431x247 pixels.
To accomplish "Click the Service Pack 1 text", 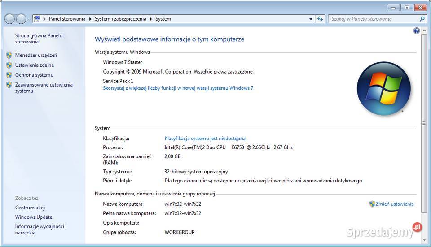I will (x=118, y=81).
